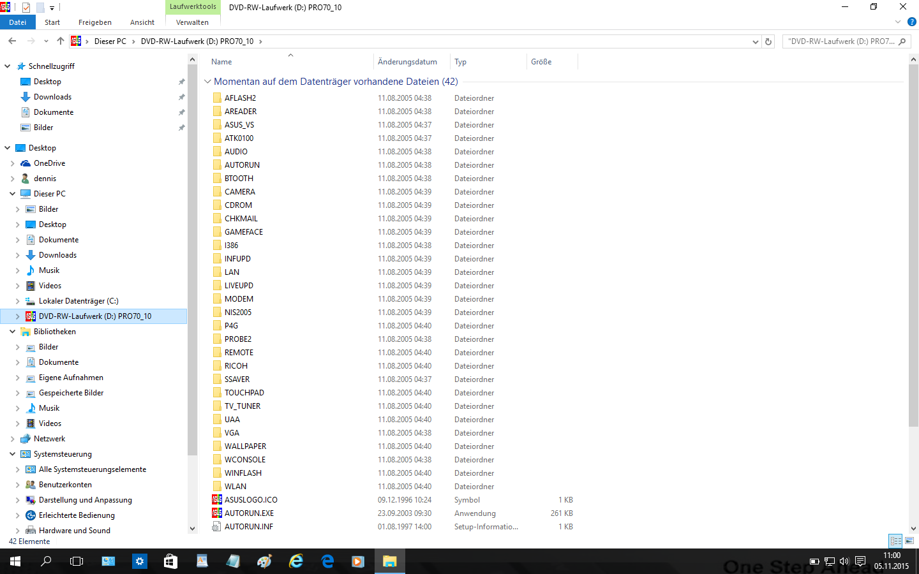Image resolution: width=919 pixels, height=574 pixels.
Task: Click the search magnifier in search box
Action: pyautogui.click(x=902, y=41)
